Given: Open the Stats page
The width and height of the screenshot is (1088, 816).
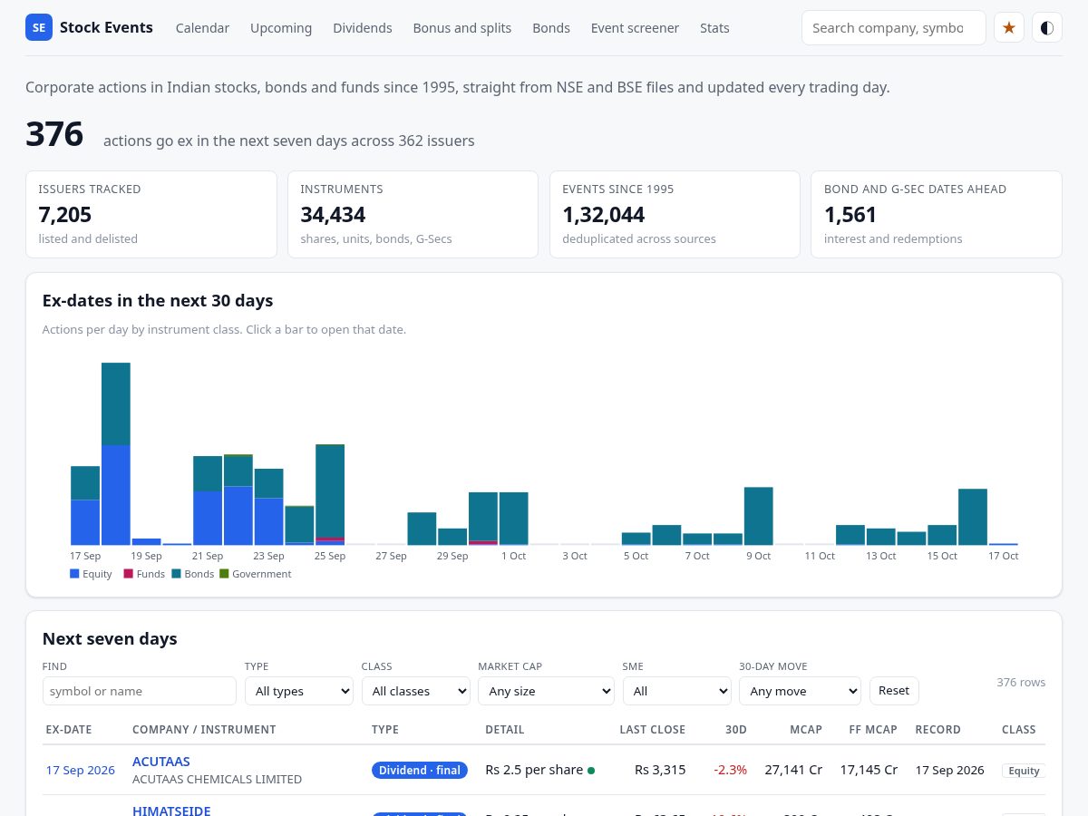Looking at the screenshot, I should 714,28.
